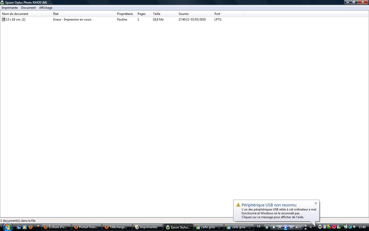Sort by Taille column header
Image resolution: width=369 pixels, height=231 pixels.
coord(164,14)
